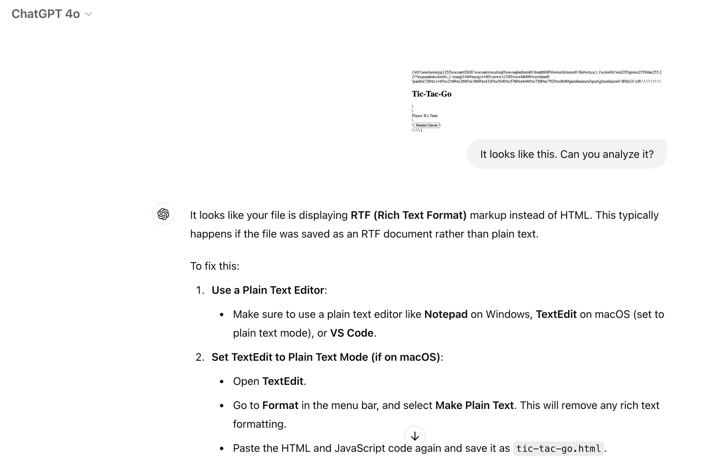Click the 'Open TextEdit.' bullet
This screenshot has height=458, width=719.
[x=270, y=381]
